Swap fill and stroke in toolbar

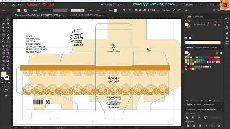click(x=9, y=72)
